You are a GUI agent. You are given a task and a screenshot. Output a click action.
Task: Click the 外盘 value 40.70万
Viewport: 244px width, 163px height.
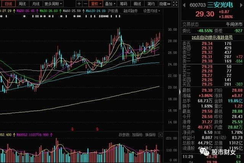coord(205,127)
